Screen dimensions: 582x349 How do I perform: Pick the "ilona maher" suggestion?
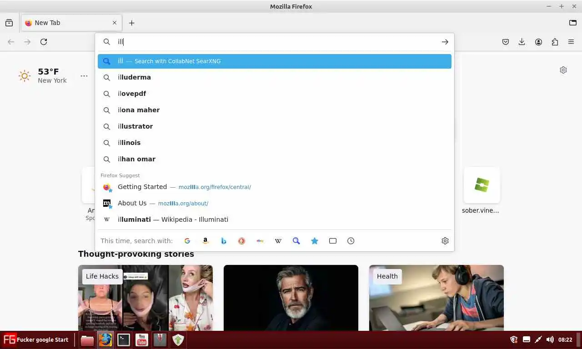pos(275,110)
